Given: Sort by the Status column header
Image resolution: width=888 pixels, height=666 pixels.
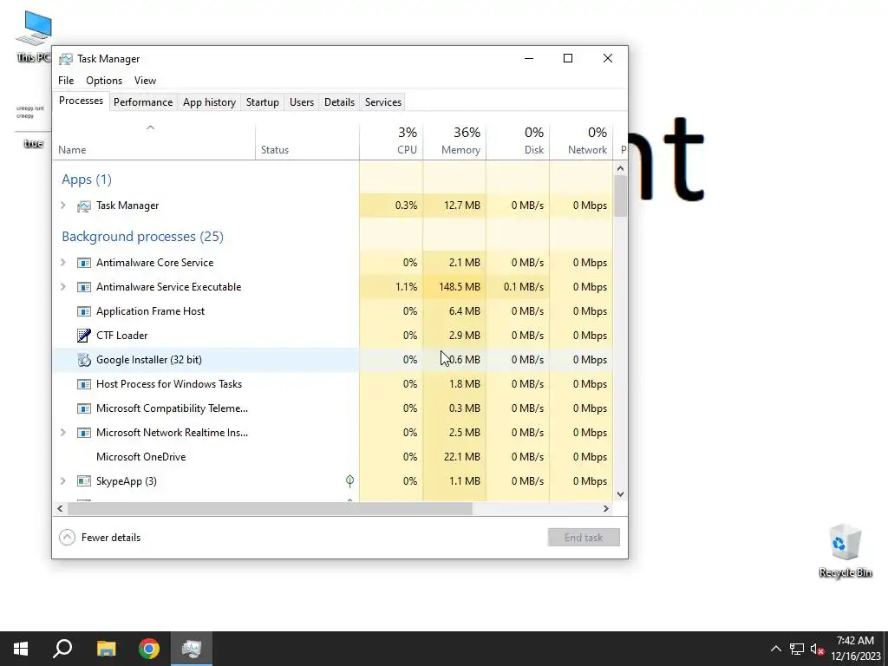Looking at the screenshot, I should tap(307, 141).
